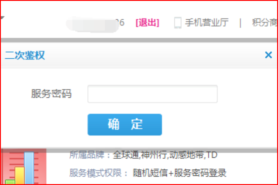Click the bar chart statistics icon
Screen dimensions: 278x185
pyautogui.click(x=24, y=167)
